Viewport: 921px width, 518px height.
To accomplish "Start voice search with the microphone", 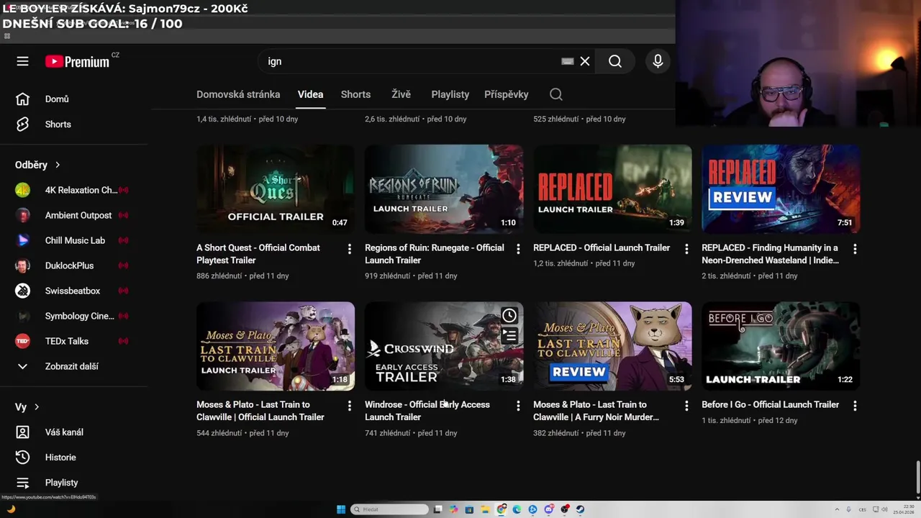I will point(658,62).
